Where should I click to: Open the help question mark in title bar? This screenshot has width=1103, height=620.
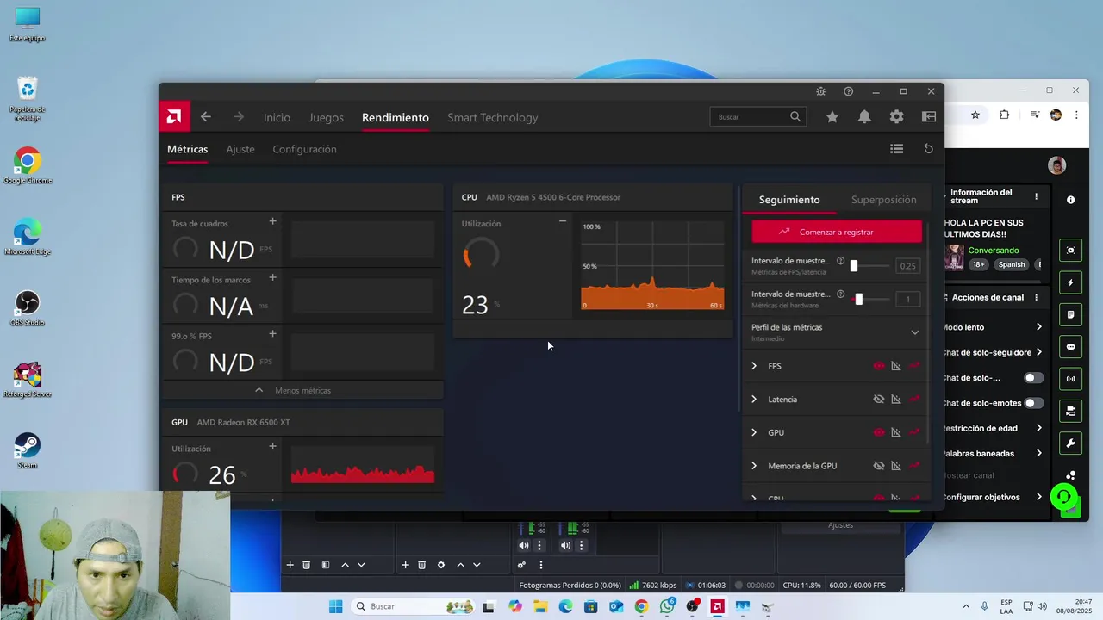848,91
